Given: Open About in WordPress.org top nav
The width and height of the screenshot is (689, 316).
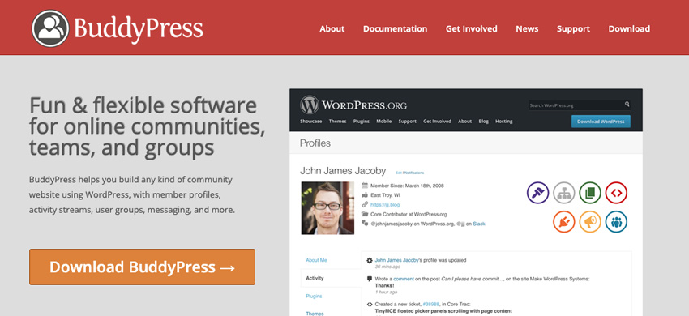Looking at the screenshot, I should tap(464, 122).
